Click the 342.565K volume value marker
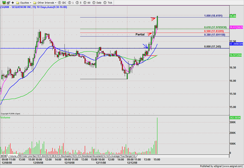The image size is (244, 168). pyautogui.click(x=235, y=118)
